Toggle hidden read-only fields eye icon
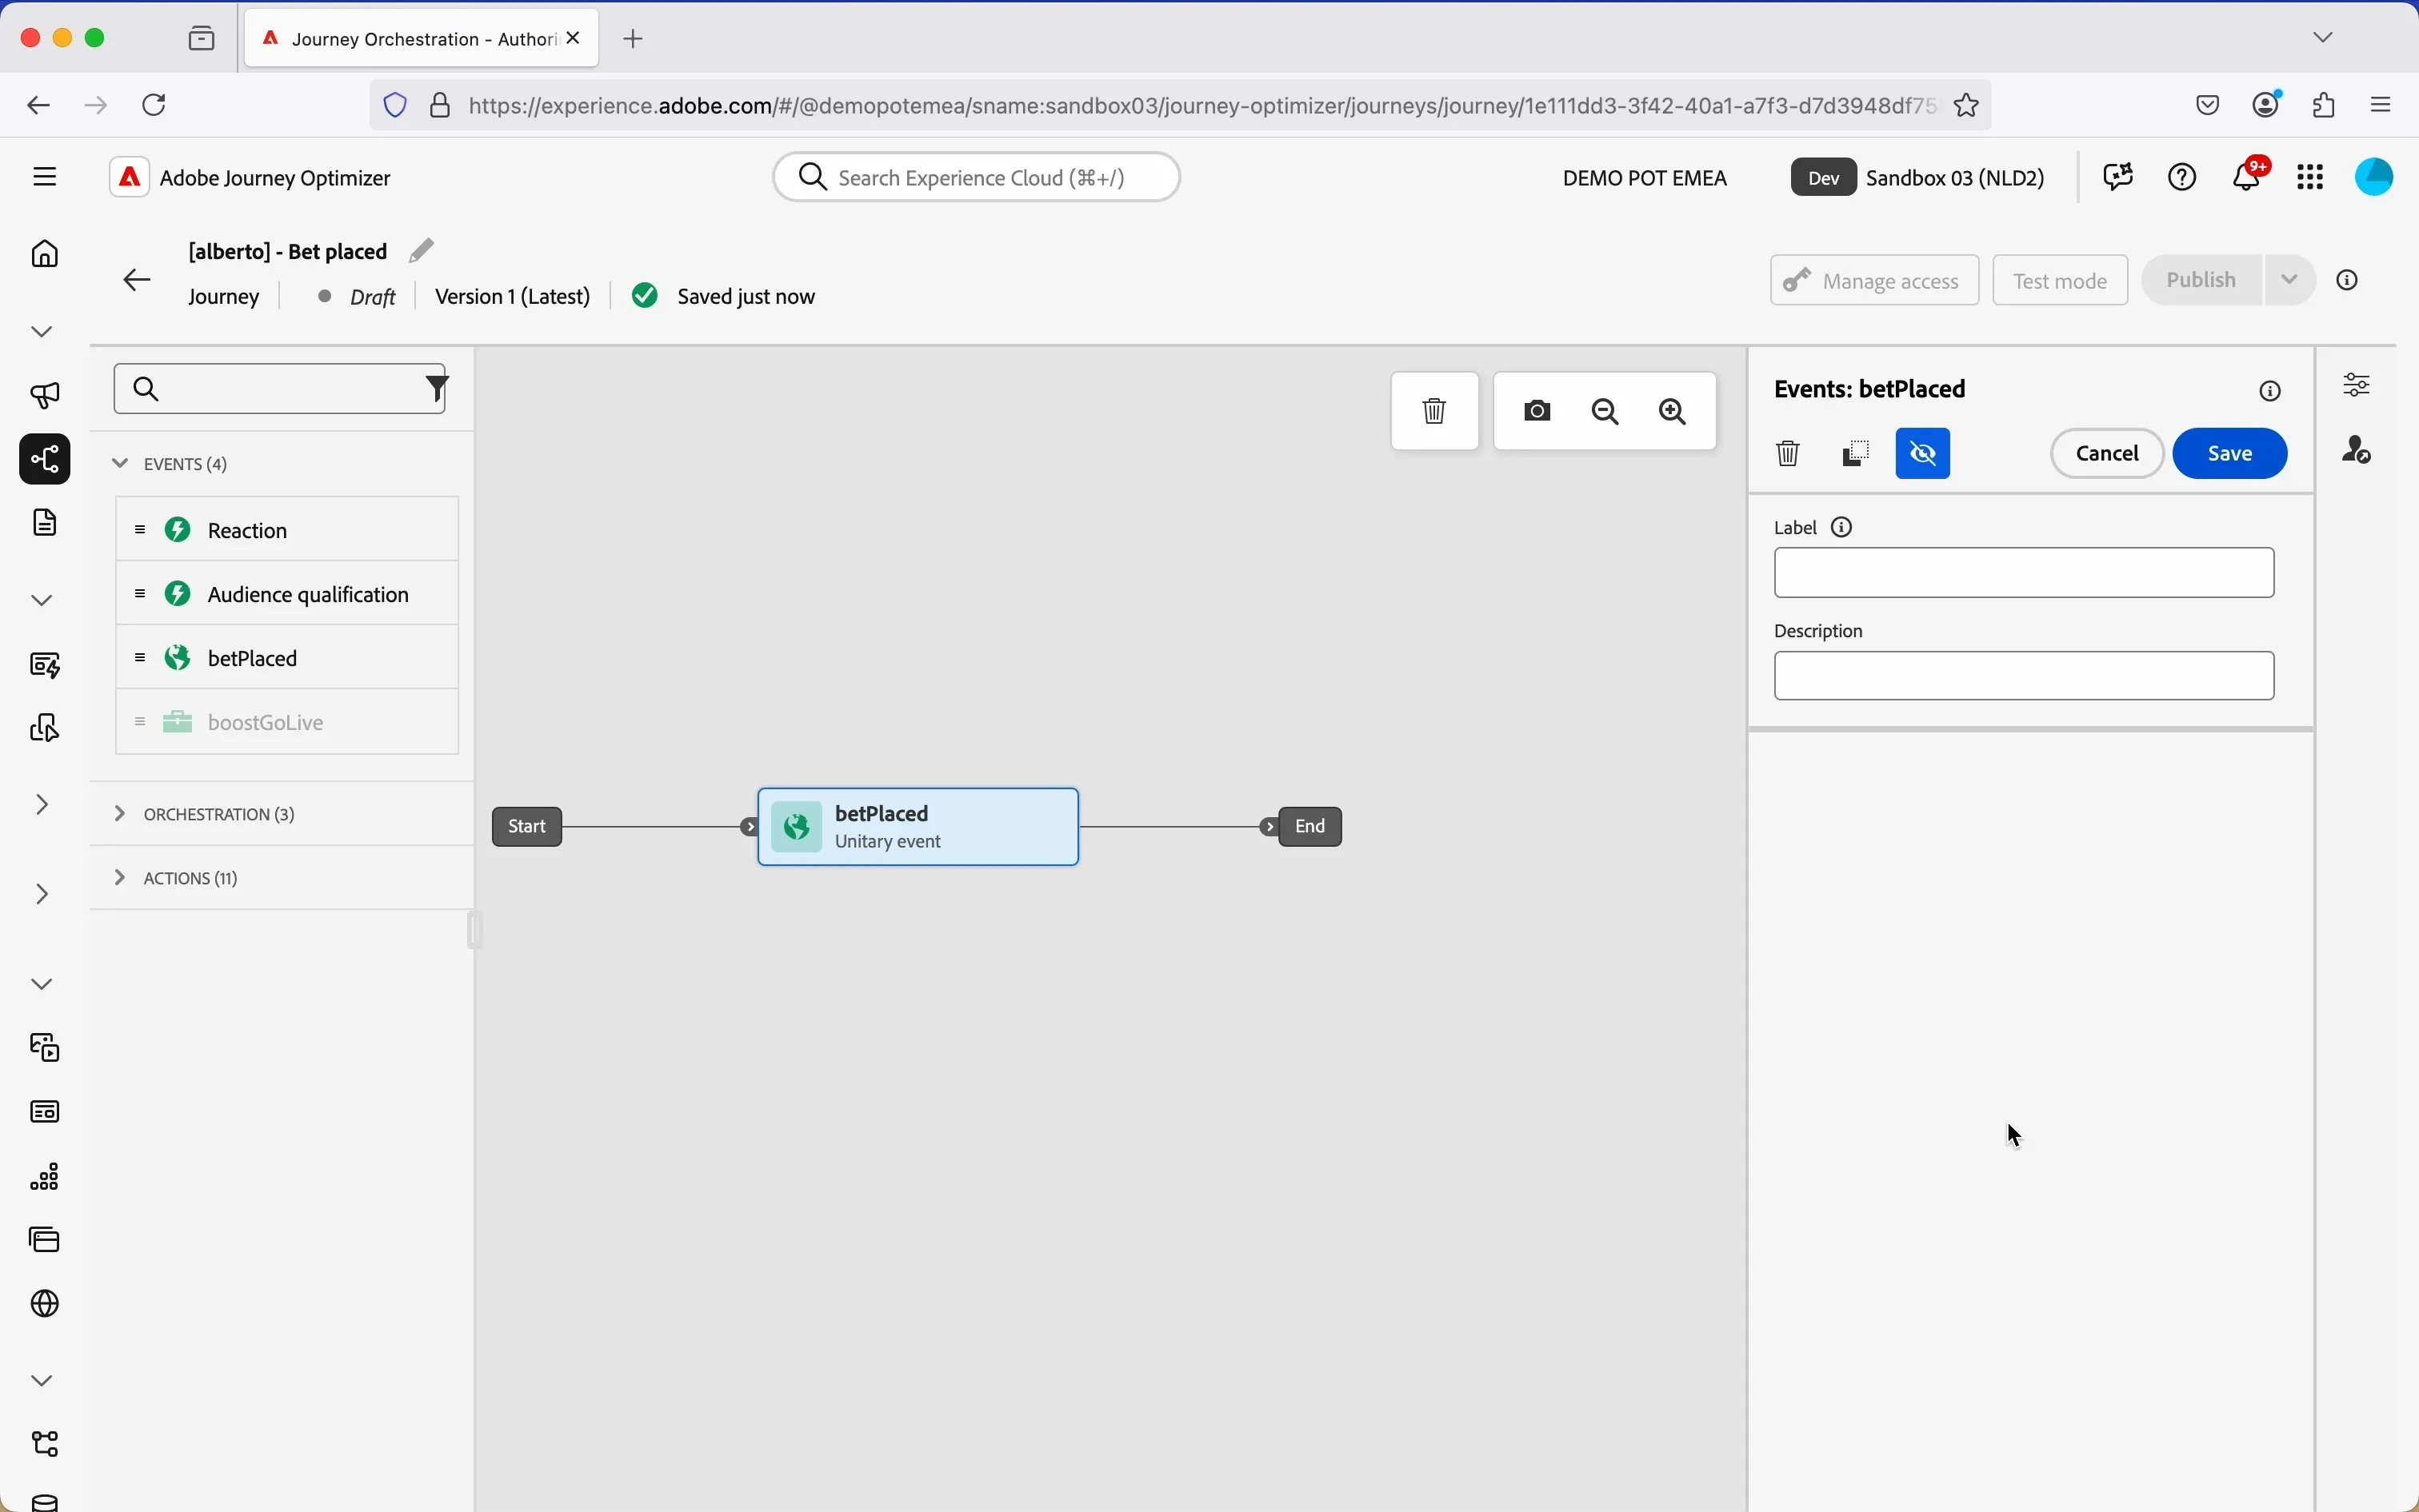Image resolution: width=2419 pixels, height=1512 pixels. pyautogui.click(x=1924, y=454)
